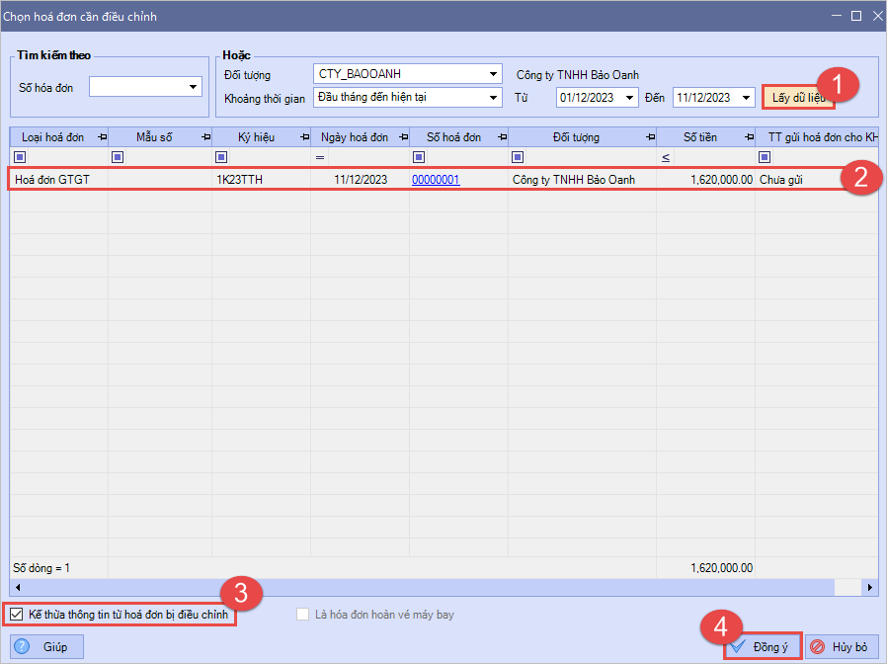
Task: Click less-or-equal filter operator under Số tiền
Action: [x=665, y=158]
